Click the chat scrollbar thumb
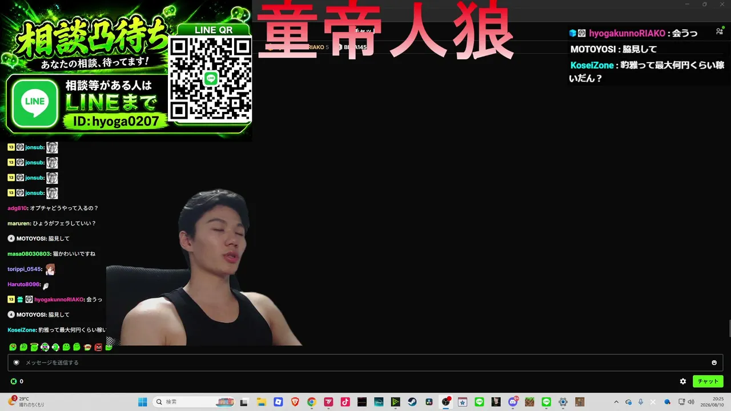The height and width of the screenshot is (411, 731). [729, 329]
